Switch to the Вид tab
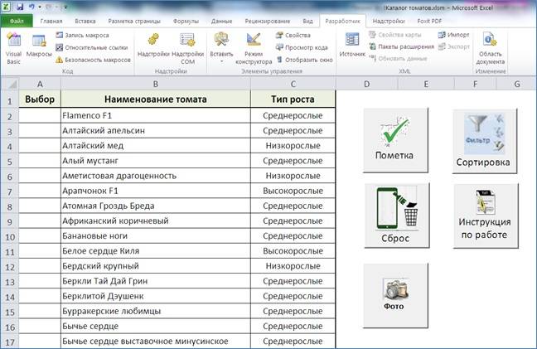The height and width of the screenshot is (349, 537). (x=307, y=21)
